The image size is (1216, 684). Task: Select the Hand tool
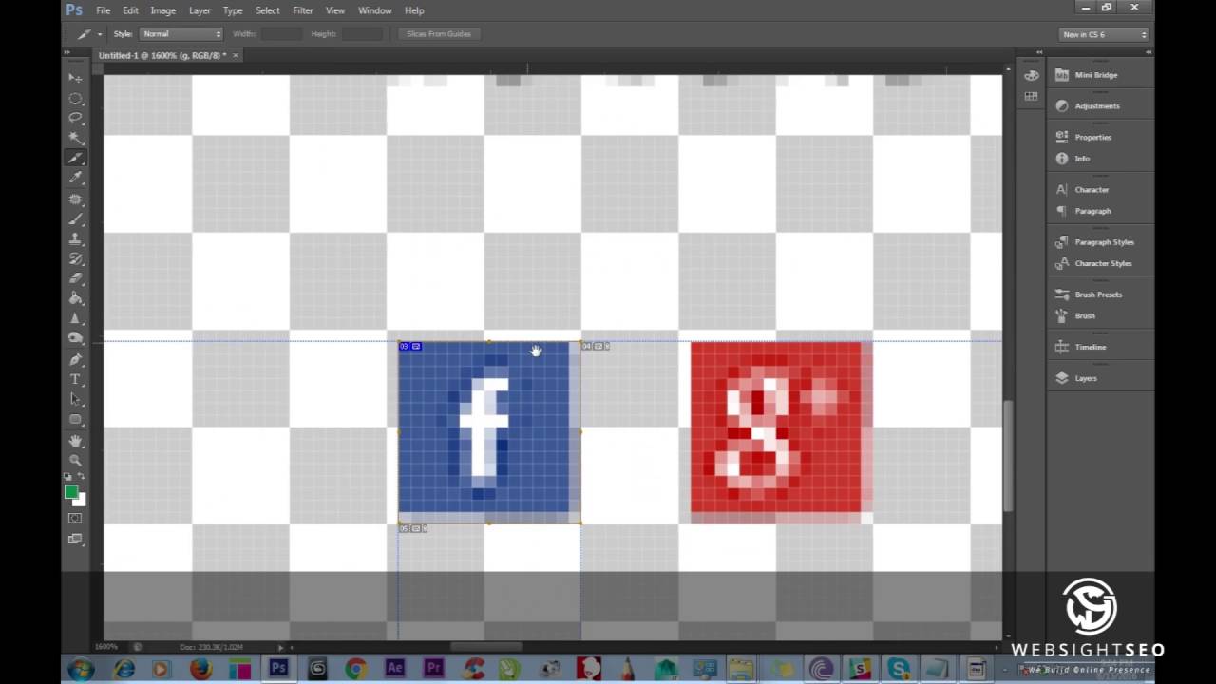click(x=75, y=441)
